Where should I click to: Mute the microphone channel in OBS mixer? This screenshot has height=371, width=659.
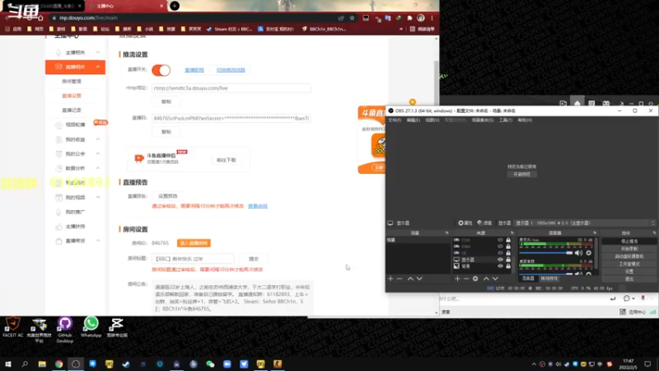(579, 253)
